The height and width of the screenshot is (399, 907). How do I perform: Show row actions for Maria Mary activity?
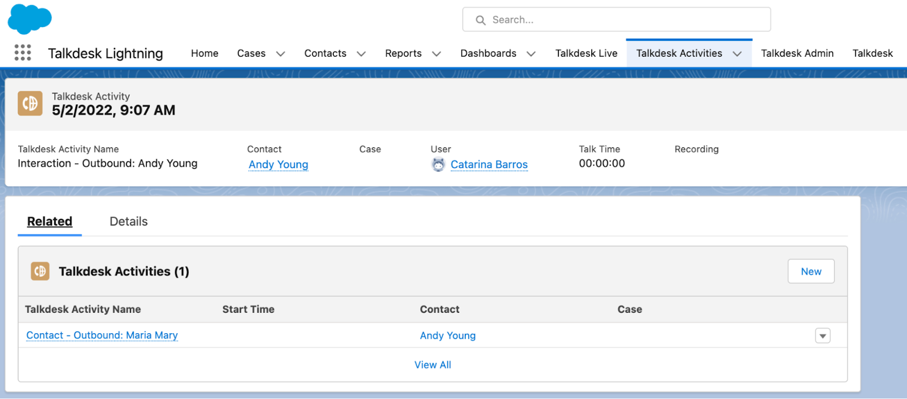point(823,336)
